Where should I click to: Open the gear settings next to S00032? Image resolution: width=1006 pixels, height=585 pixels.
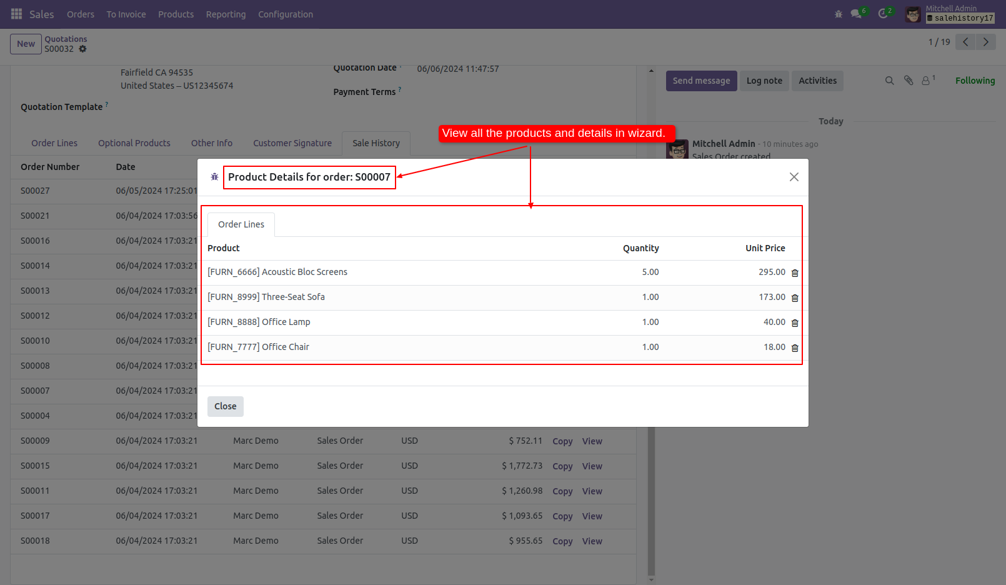pyautogui.click(x=82, y=49)
